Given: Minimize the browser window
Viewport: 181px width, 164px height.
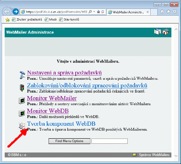Looking at the screenshot, I should (157, 5).
